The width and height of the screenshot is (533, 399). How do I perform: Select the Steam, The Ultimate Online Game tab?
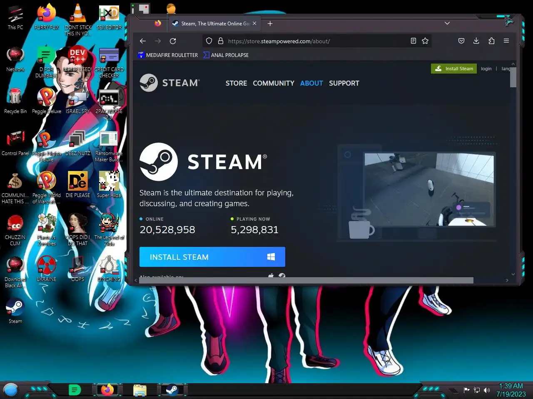tap(214, 24)
